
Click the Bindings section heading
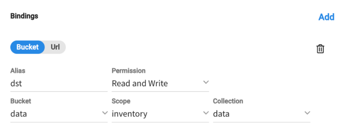(24, 16)
